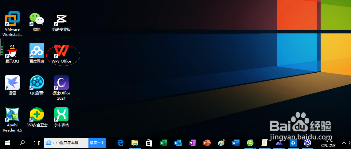
Task: Open the Windows Start menu
Action: (x=7, y=143)
